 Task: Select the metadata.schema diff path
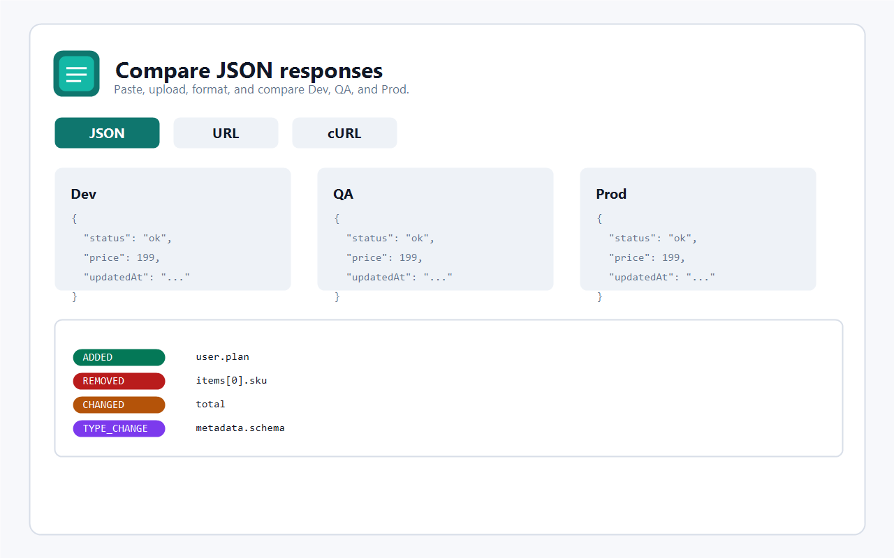point(240,428)
